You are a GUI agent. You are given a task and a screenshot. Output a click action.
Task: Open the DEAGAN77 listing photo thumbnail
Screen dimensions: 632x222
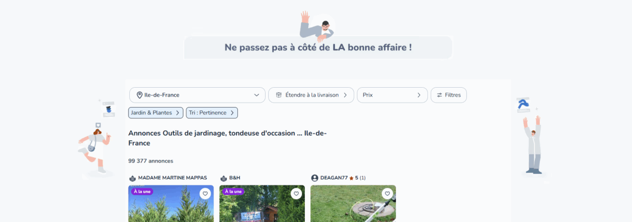(x=353, y=204)
